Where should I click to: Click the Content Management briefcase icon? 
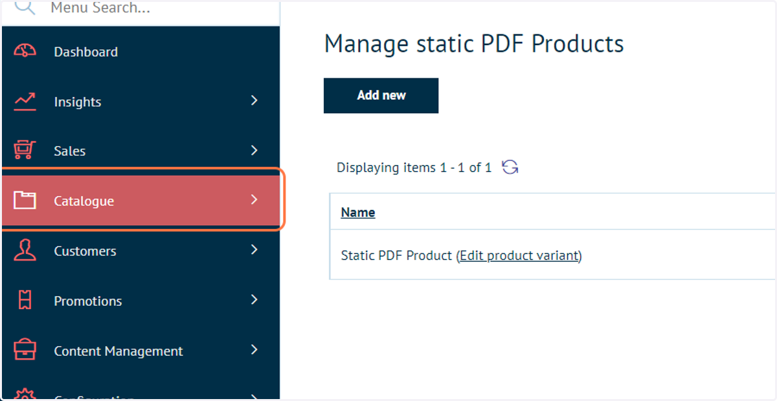pos(25,350)
